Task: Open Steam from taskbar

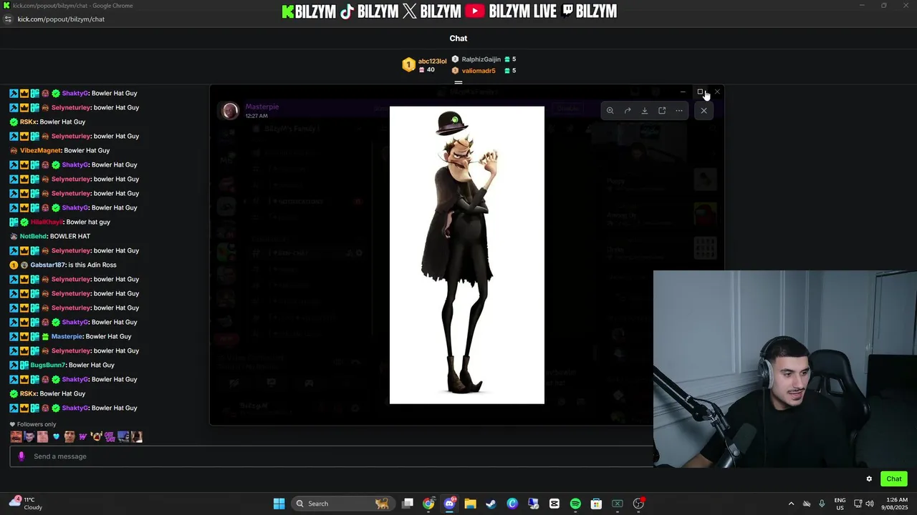Action: pyautogui.click(x=491, y=504)
